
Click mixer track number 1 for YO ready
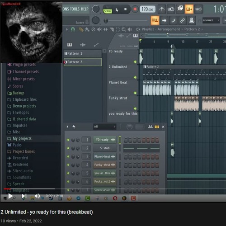[86, 140]
